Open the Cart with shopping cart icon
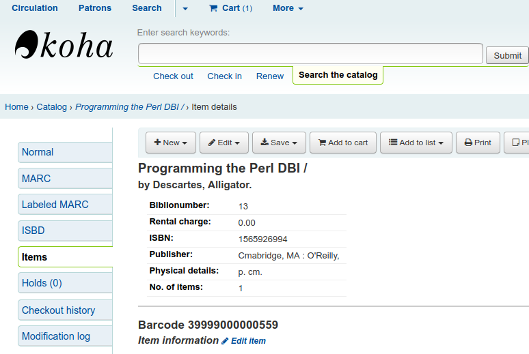Screen dimensions: 529x354 230,8
